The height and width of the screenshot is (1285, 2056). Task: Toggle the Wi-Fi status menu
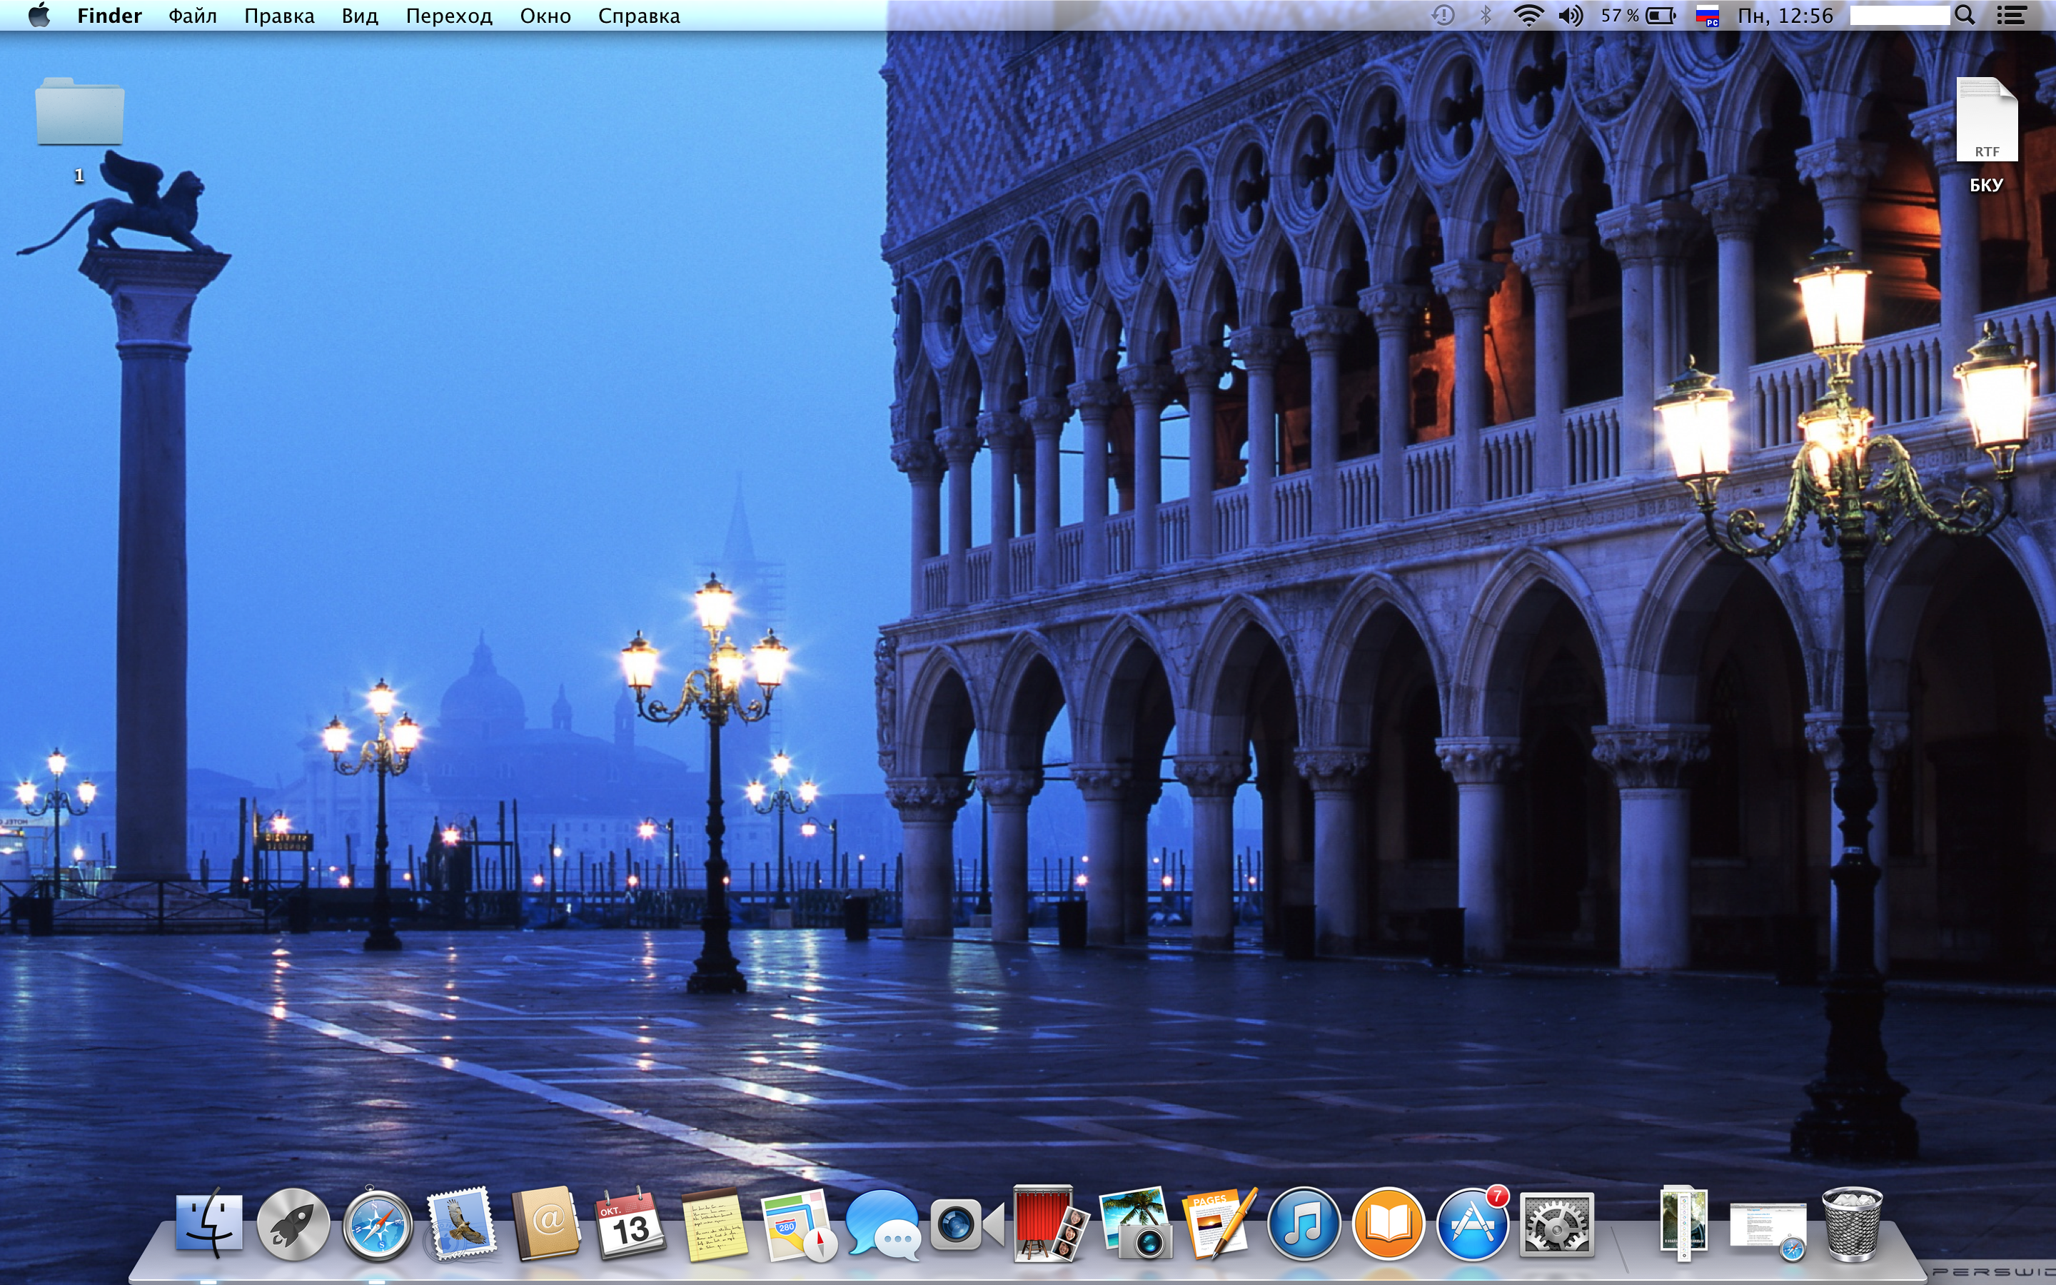pos(1528,15)
